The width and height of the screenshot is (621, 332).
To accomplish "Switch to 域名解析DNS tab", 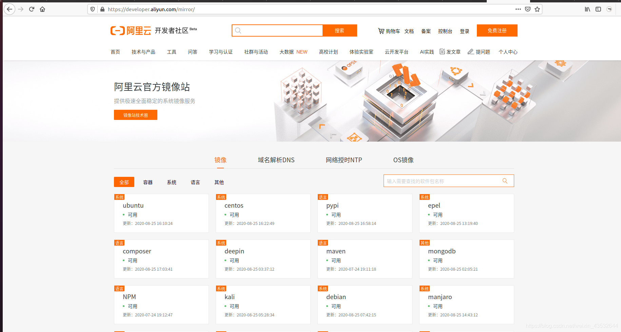I will tap(276, 160).
